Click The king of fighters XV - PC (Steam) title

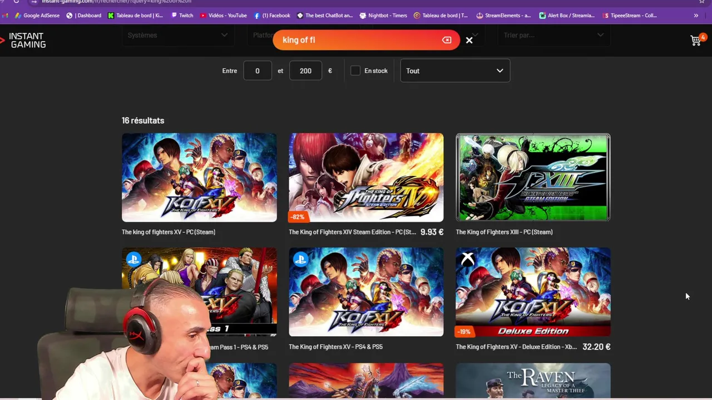169,232
